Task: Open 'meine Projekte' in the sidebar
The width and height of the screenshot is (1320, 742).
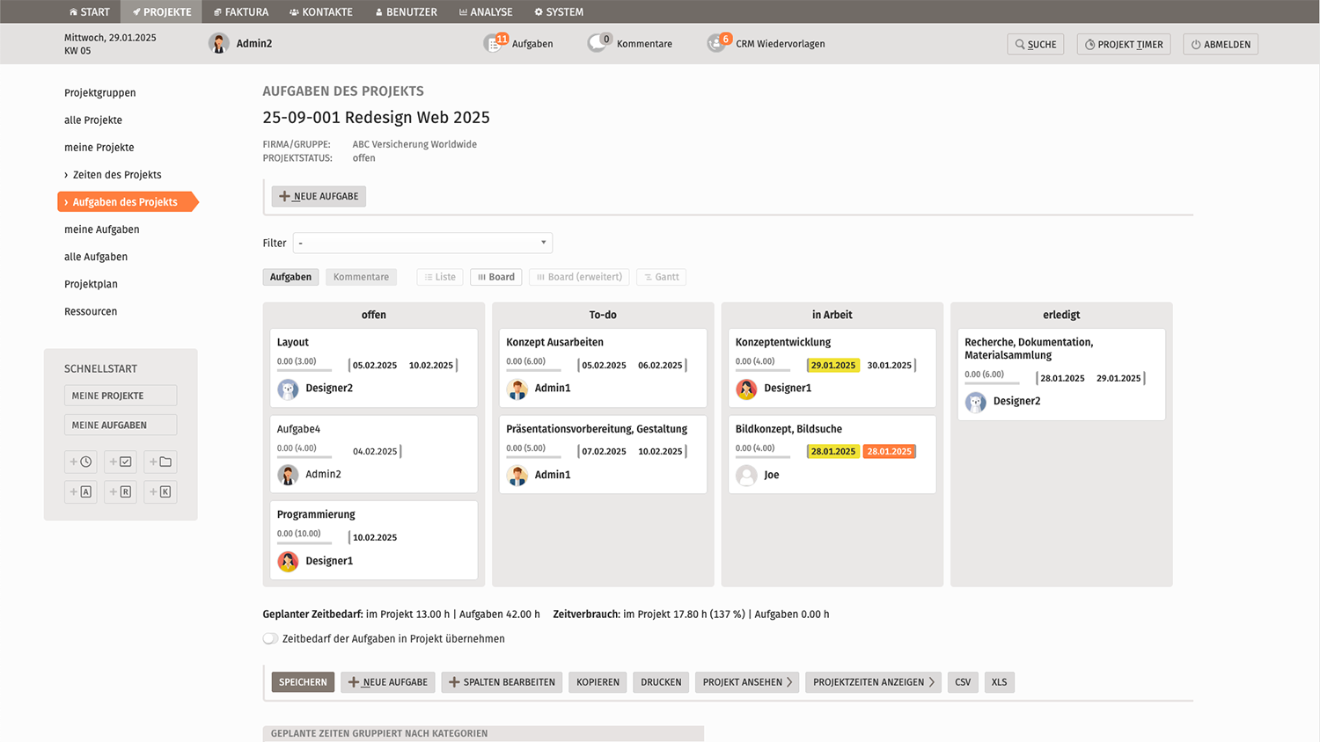Action: pyautogui.click(x=99, y=148)
